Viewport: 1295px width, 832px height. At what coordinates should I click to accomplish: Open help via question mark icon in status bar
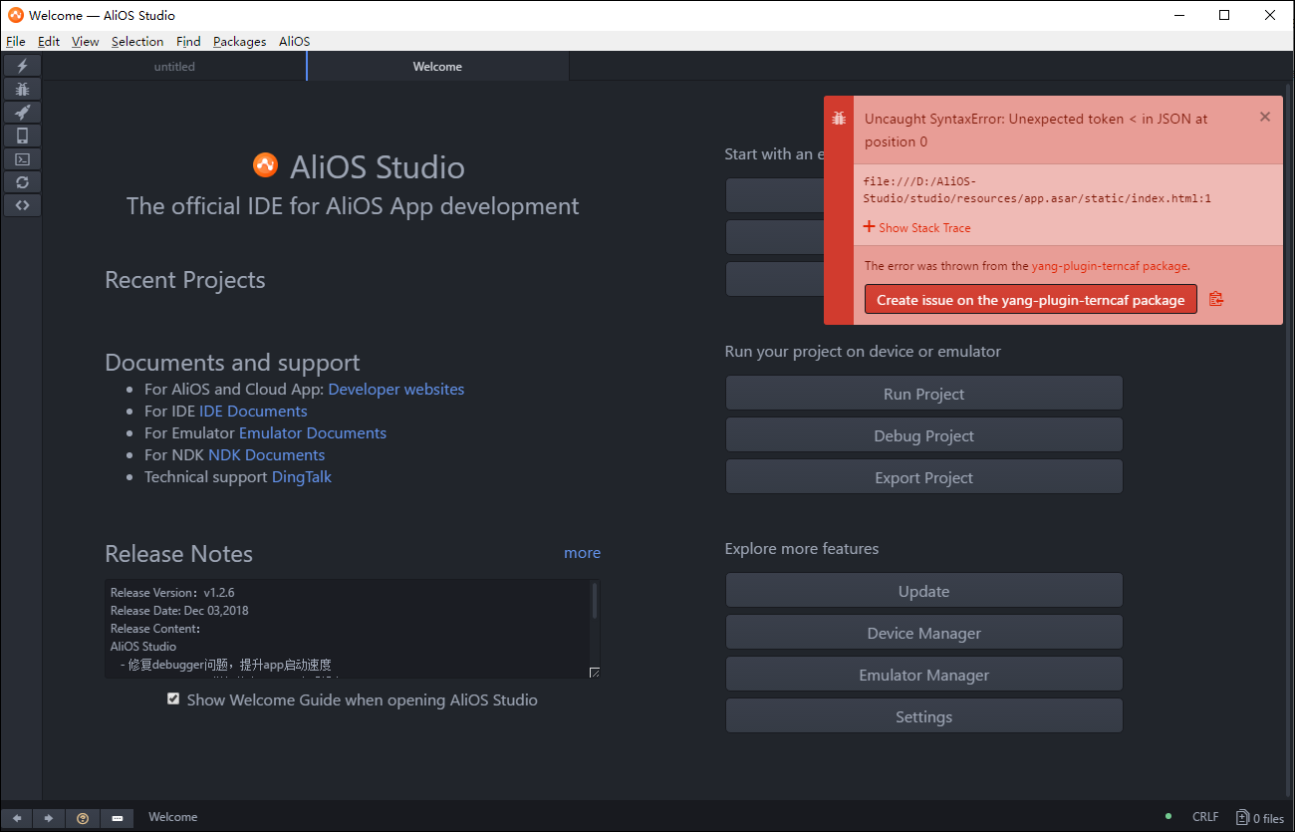[82, 817]
